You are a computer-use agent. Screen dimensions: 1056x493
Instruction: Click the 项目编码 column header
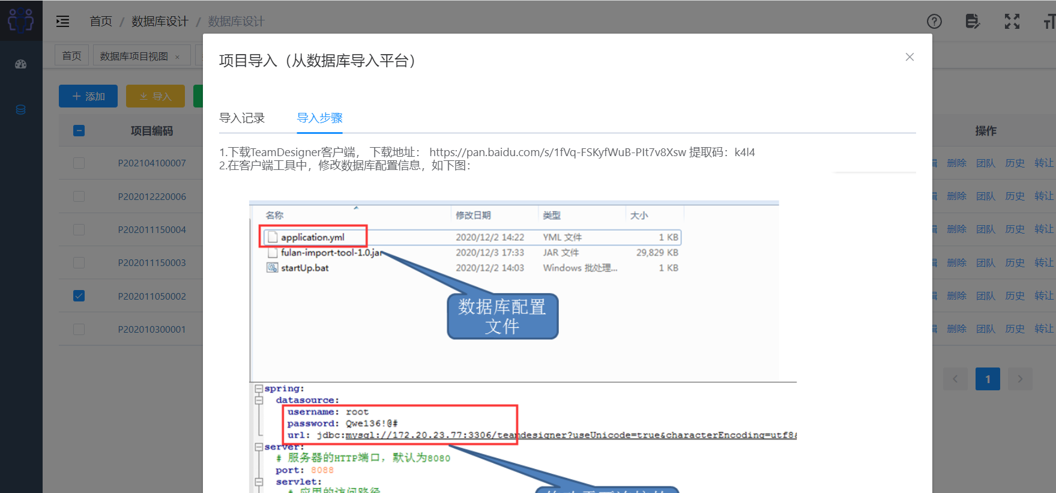pyautogui.click(x=152, y=131)
